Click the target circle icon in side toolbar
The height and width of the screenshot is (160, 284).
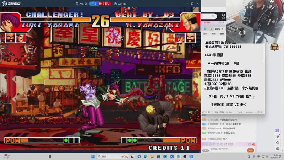(277, 143)
